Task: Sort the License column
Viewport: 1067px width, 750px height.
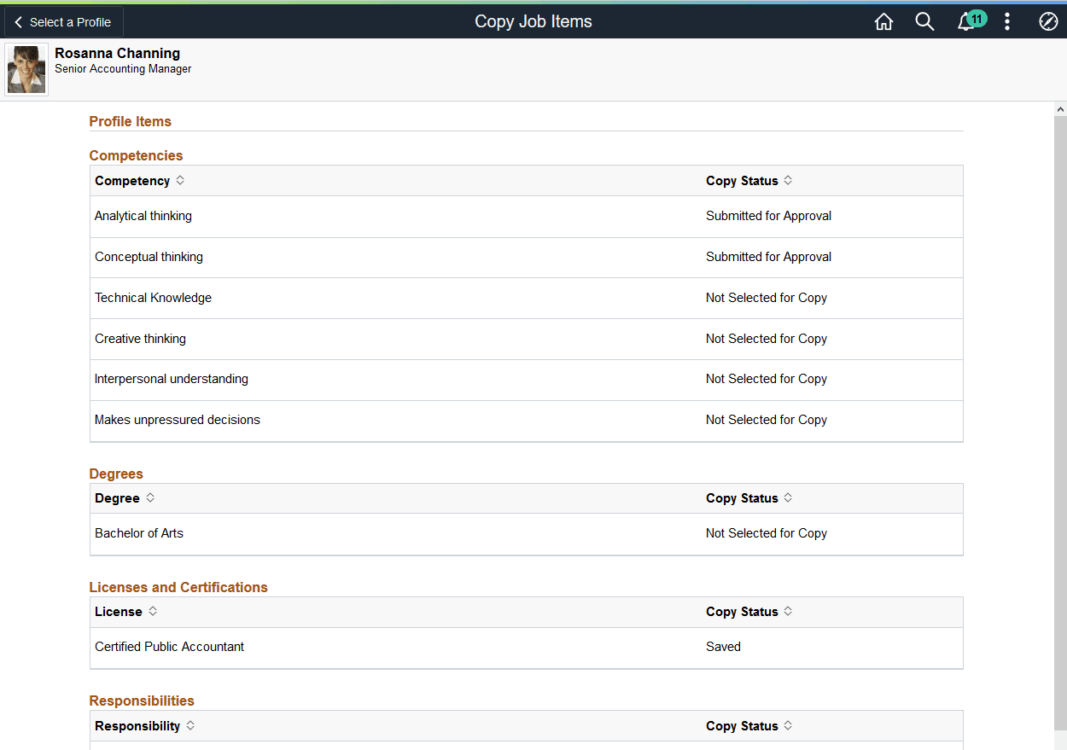Action: tap(125, 611)
